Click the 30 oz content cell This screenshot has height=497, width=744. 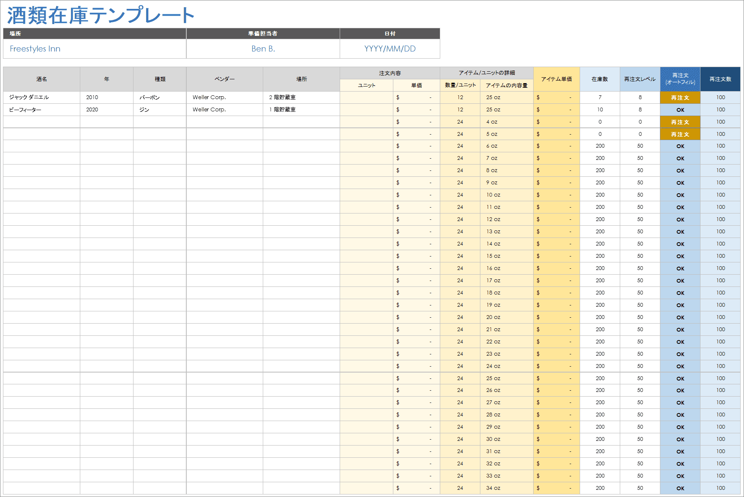point(507,439)
